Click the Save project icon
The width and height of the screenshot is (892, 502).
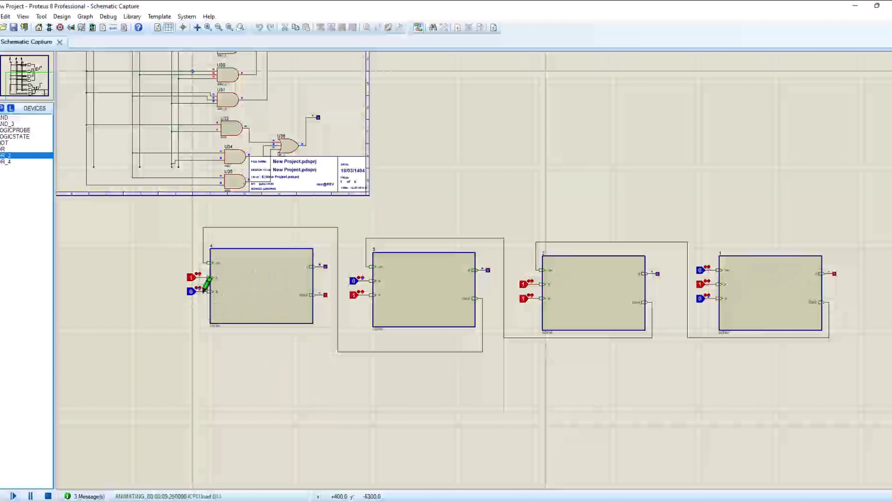(13, 27)
